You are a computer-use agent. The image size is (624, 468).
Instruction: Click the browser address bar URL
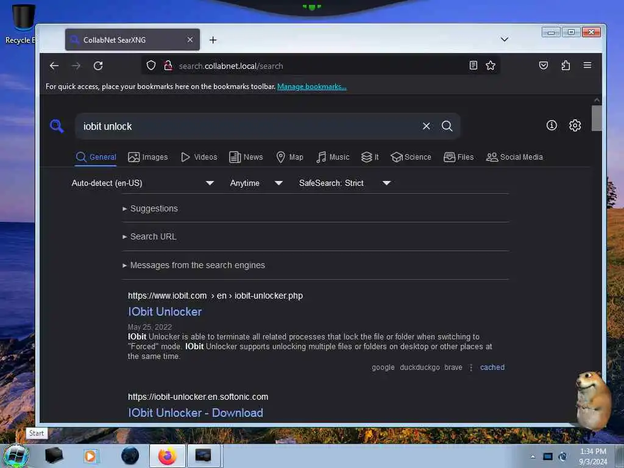tap(231, 66)
